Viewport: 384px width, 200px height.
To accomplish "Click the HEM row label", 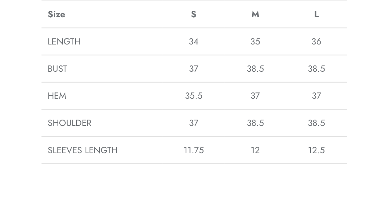I will pos(57,96).
